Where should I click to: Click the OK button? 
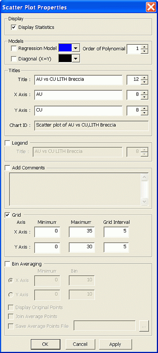[45, 344]
